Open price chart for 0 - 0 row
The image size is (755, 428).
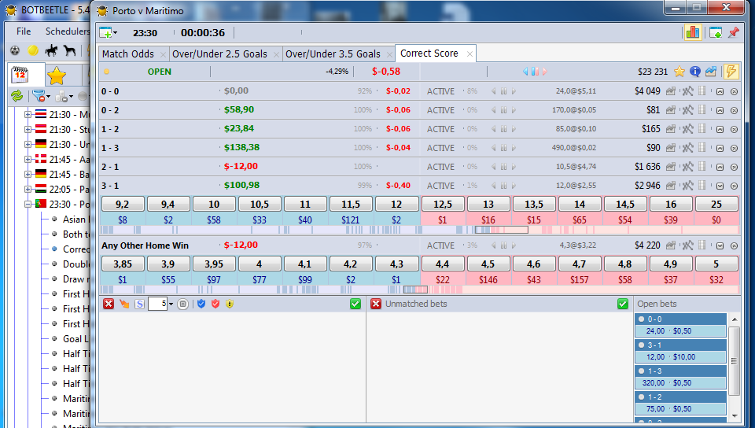[670, 91]
